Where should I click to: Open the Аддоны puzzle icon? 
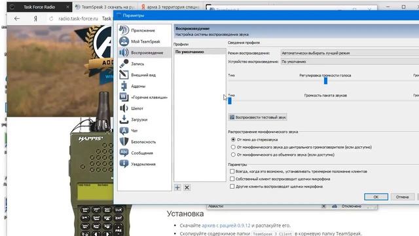click(124, 86)
